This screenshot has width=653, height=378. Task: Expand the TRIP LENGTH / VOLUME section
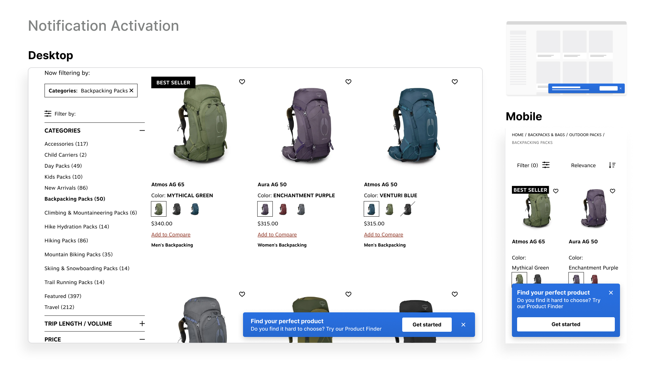click(x=142, y=324)
